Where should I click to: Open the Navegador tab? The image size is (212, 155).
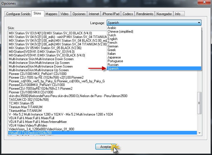pyautogui.click(x=164, y=14)
